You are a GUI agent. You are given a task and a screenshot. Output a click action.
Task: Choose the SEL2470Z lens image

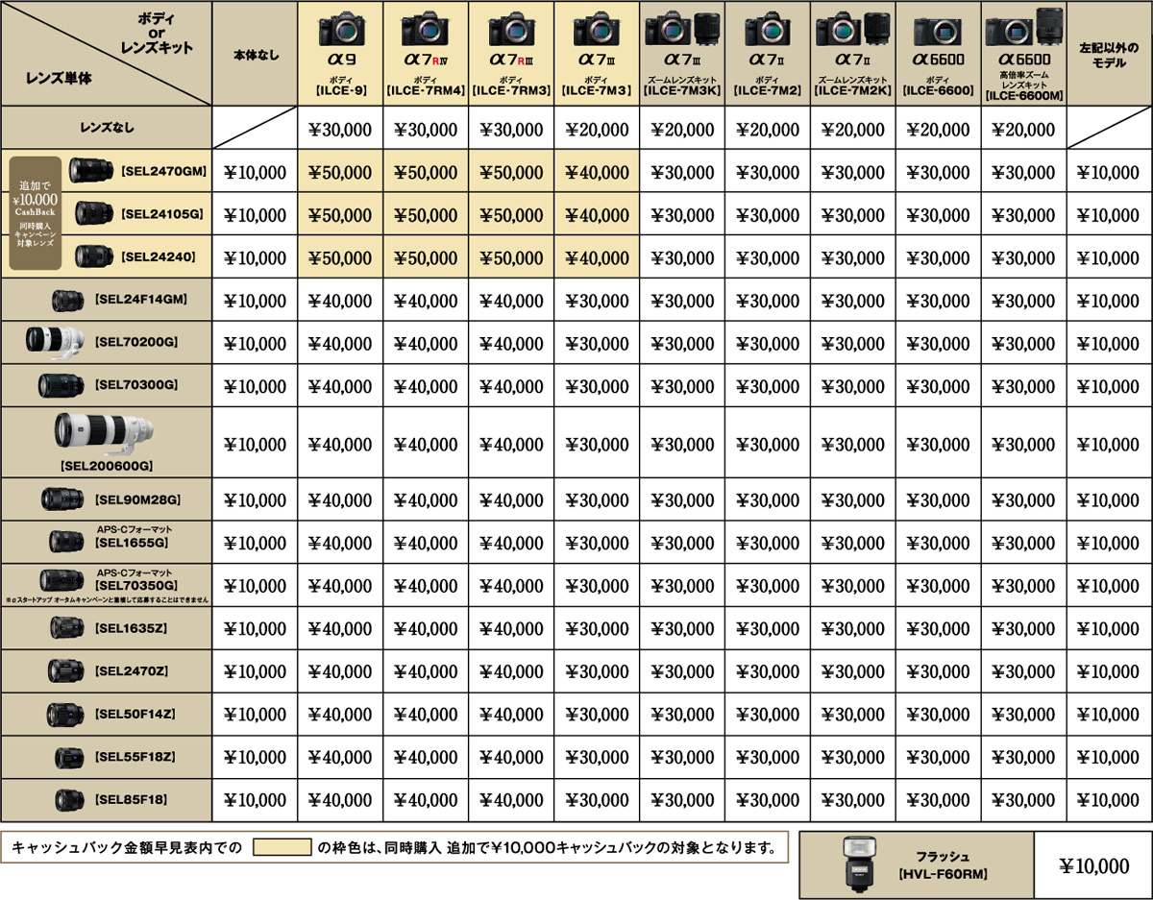(68, 669)
